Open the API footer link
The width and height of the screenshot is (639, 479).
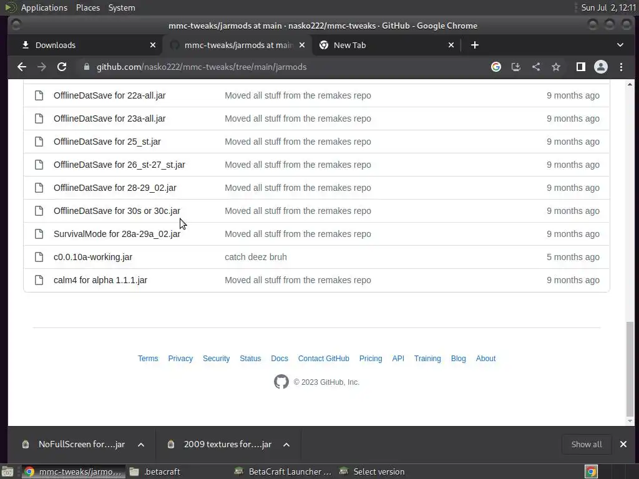pyautogui.click(x=398, y=359)
